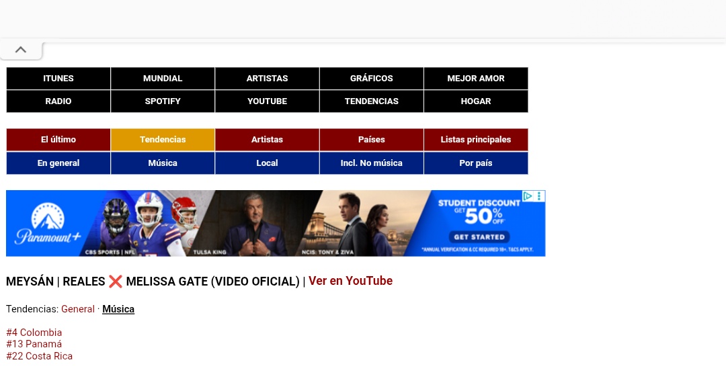726x389 pixels.
Task: Open the Por país filter
Action: (x=476, y=163)
